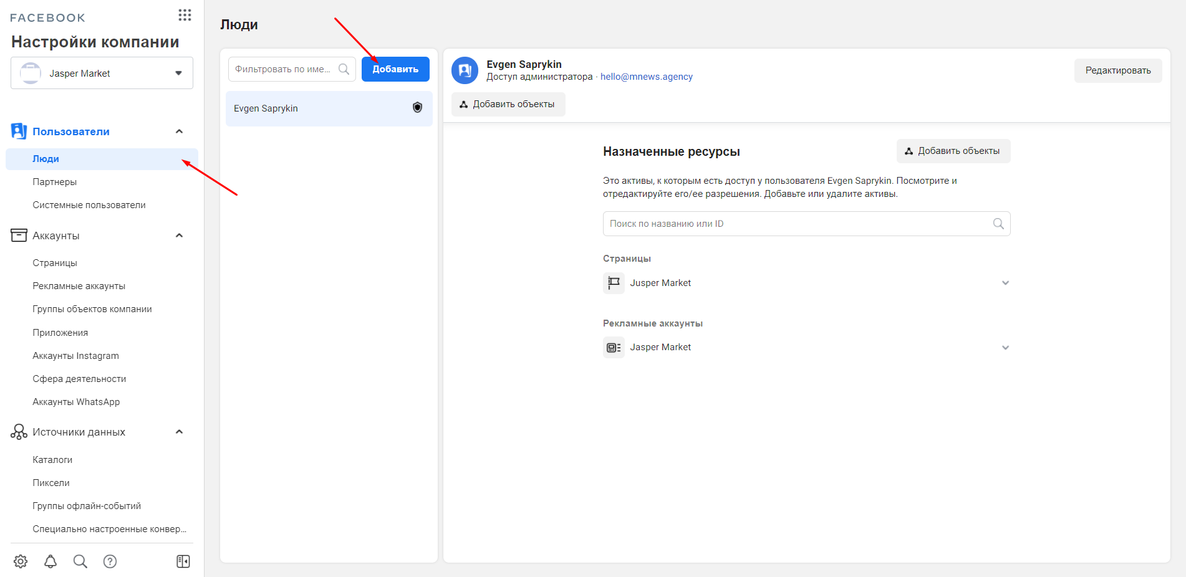Click the Jasper Market ad account icon
1186x577 pixels.
(614, 348)
